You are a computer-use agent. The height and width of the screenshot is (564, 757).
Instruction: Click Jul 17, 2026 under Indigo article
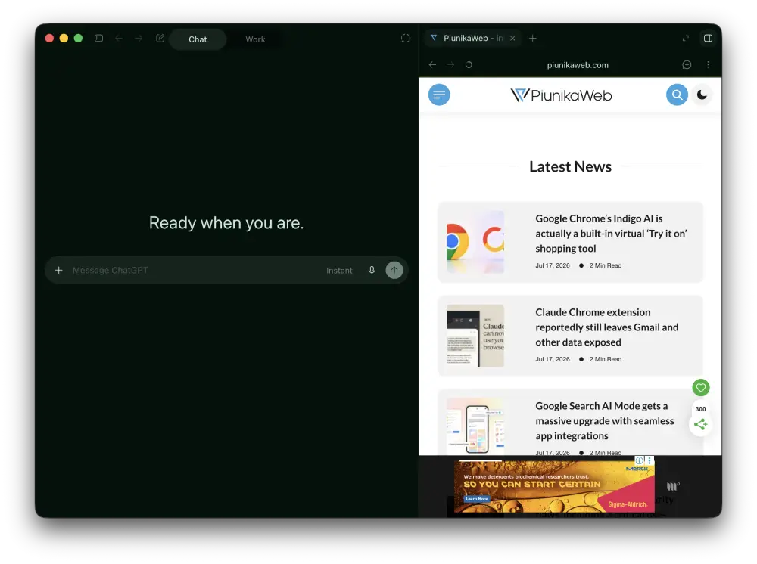[x=553, y=265]
